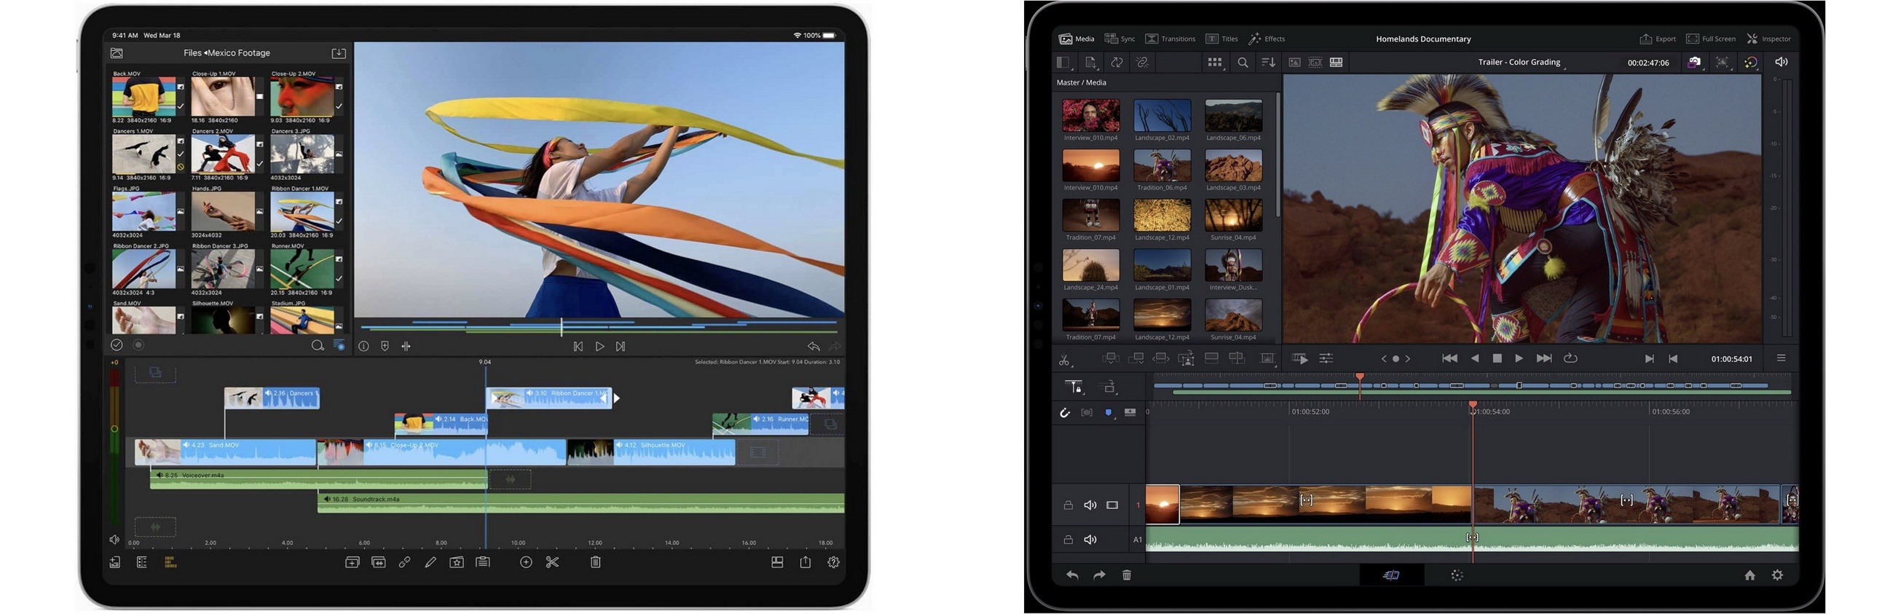Tap the trash delete icon in LumaFusion toolbar
This screenshot has width=1901, height=614.
(x=596, y=562)
